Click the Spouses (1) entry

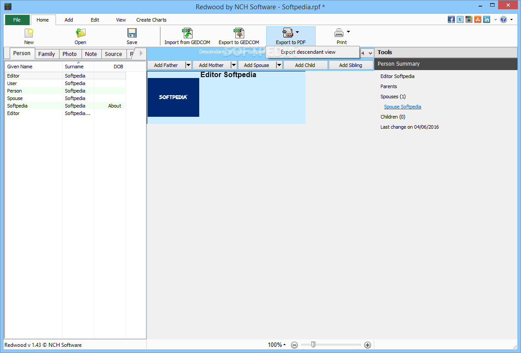[393, 97]
